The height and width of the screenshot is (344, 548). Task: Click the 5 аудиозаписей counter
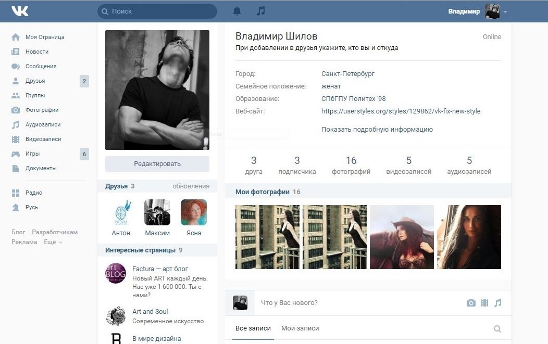pos(469,165)
